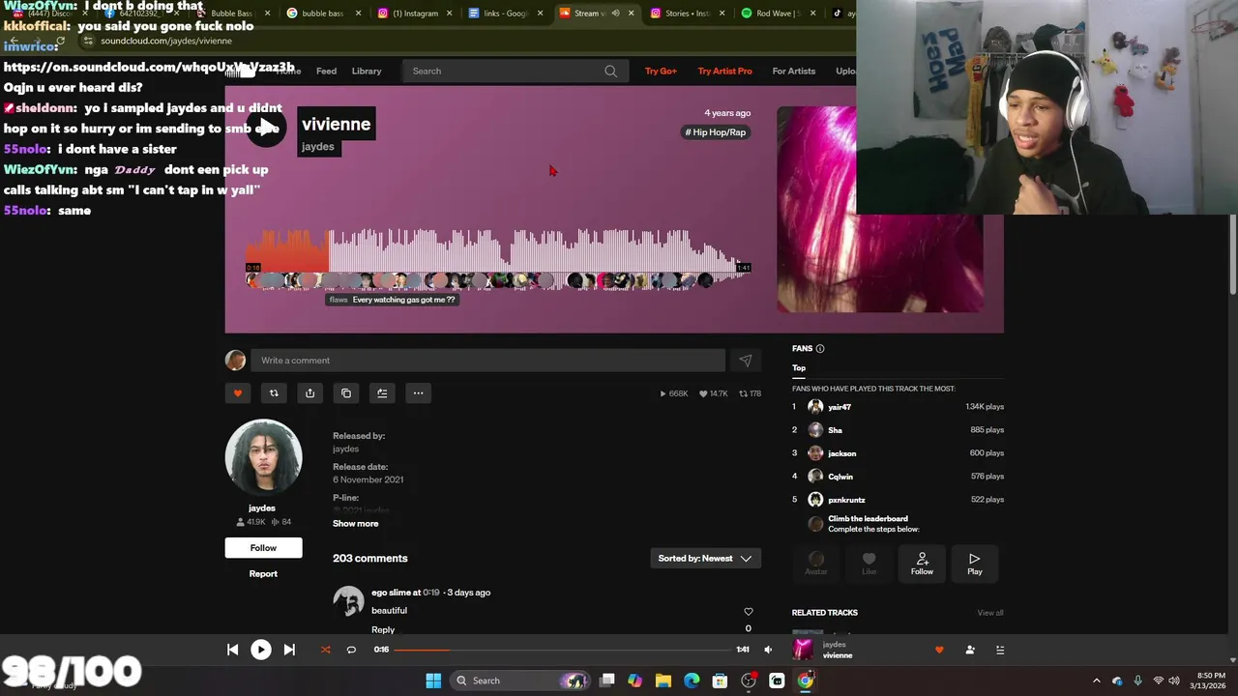Click the volume speaker icon in player

768,650
